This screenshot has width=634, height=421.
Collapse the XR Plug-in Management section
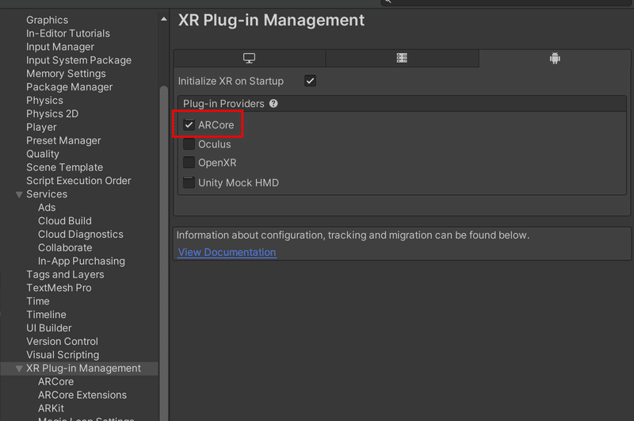point(19,369)
